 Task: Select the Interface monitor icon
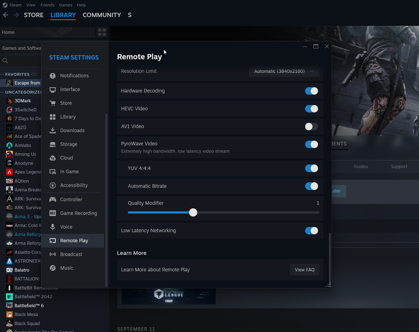(53, 89)
